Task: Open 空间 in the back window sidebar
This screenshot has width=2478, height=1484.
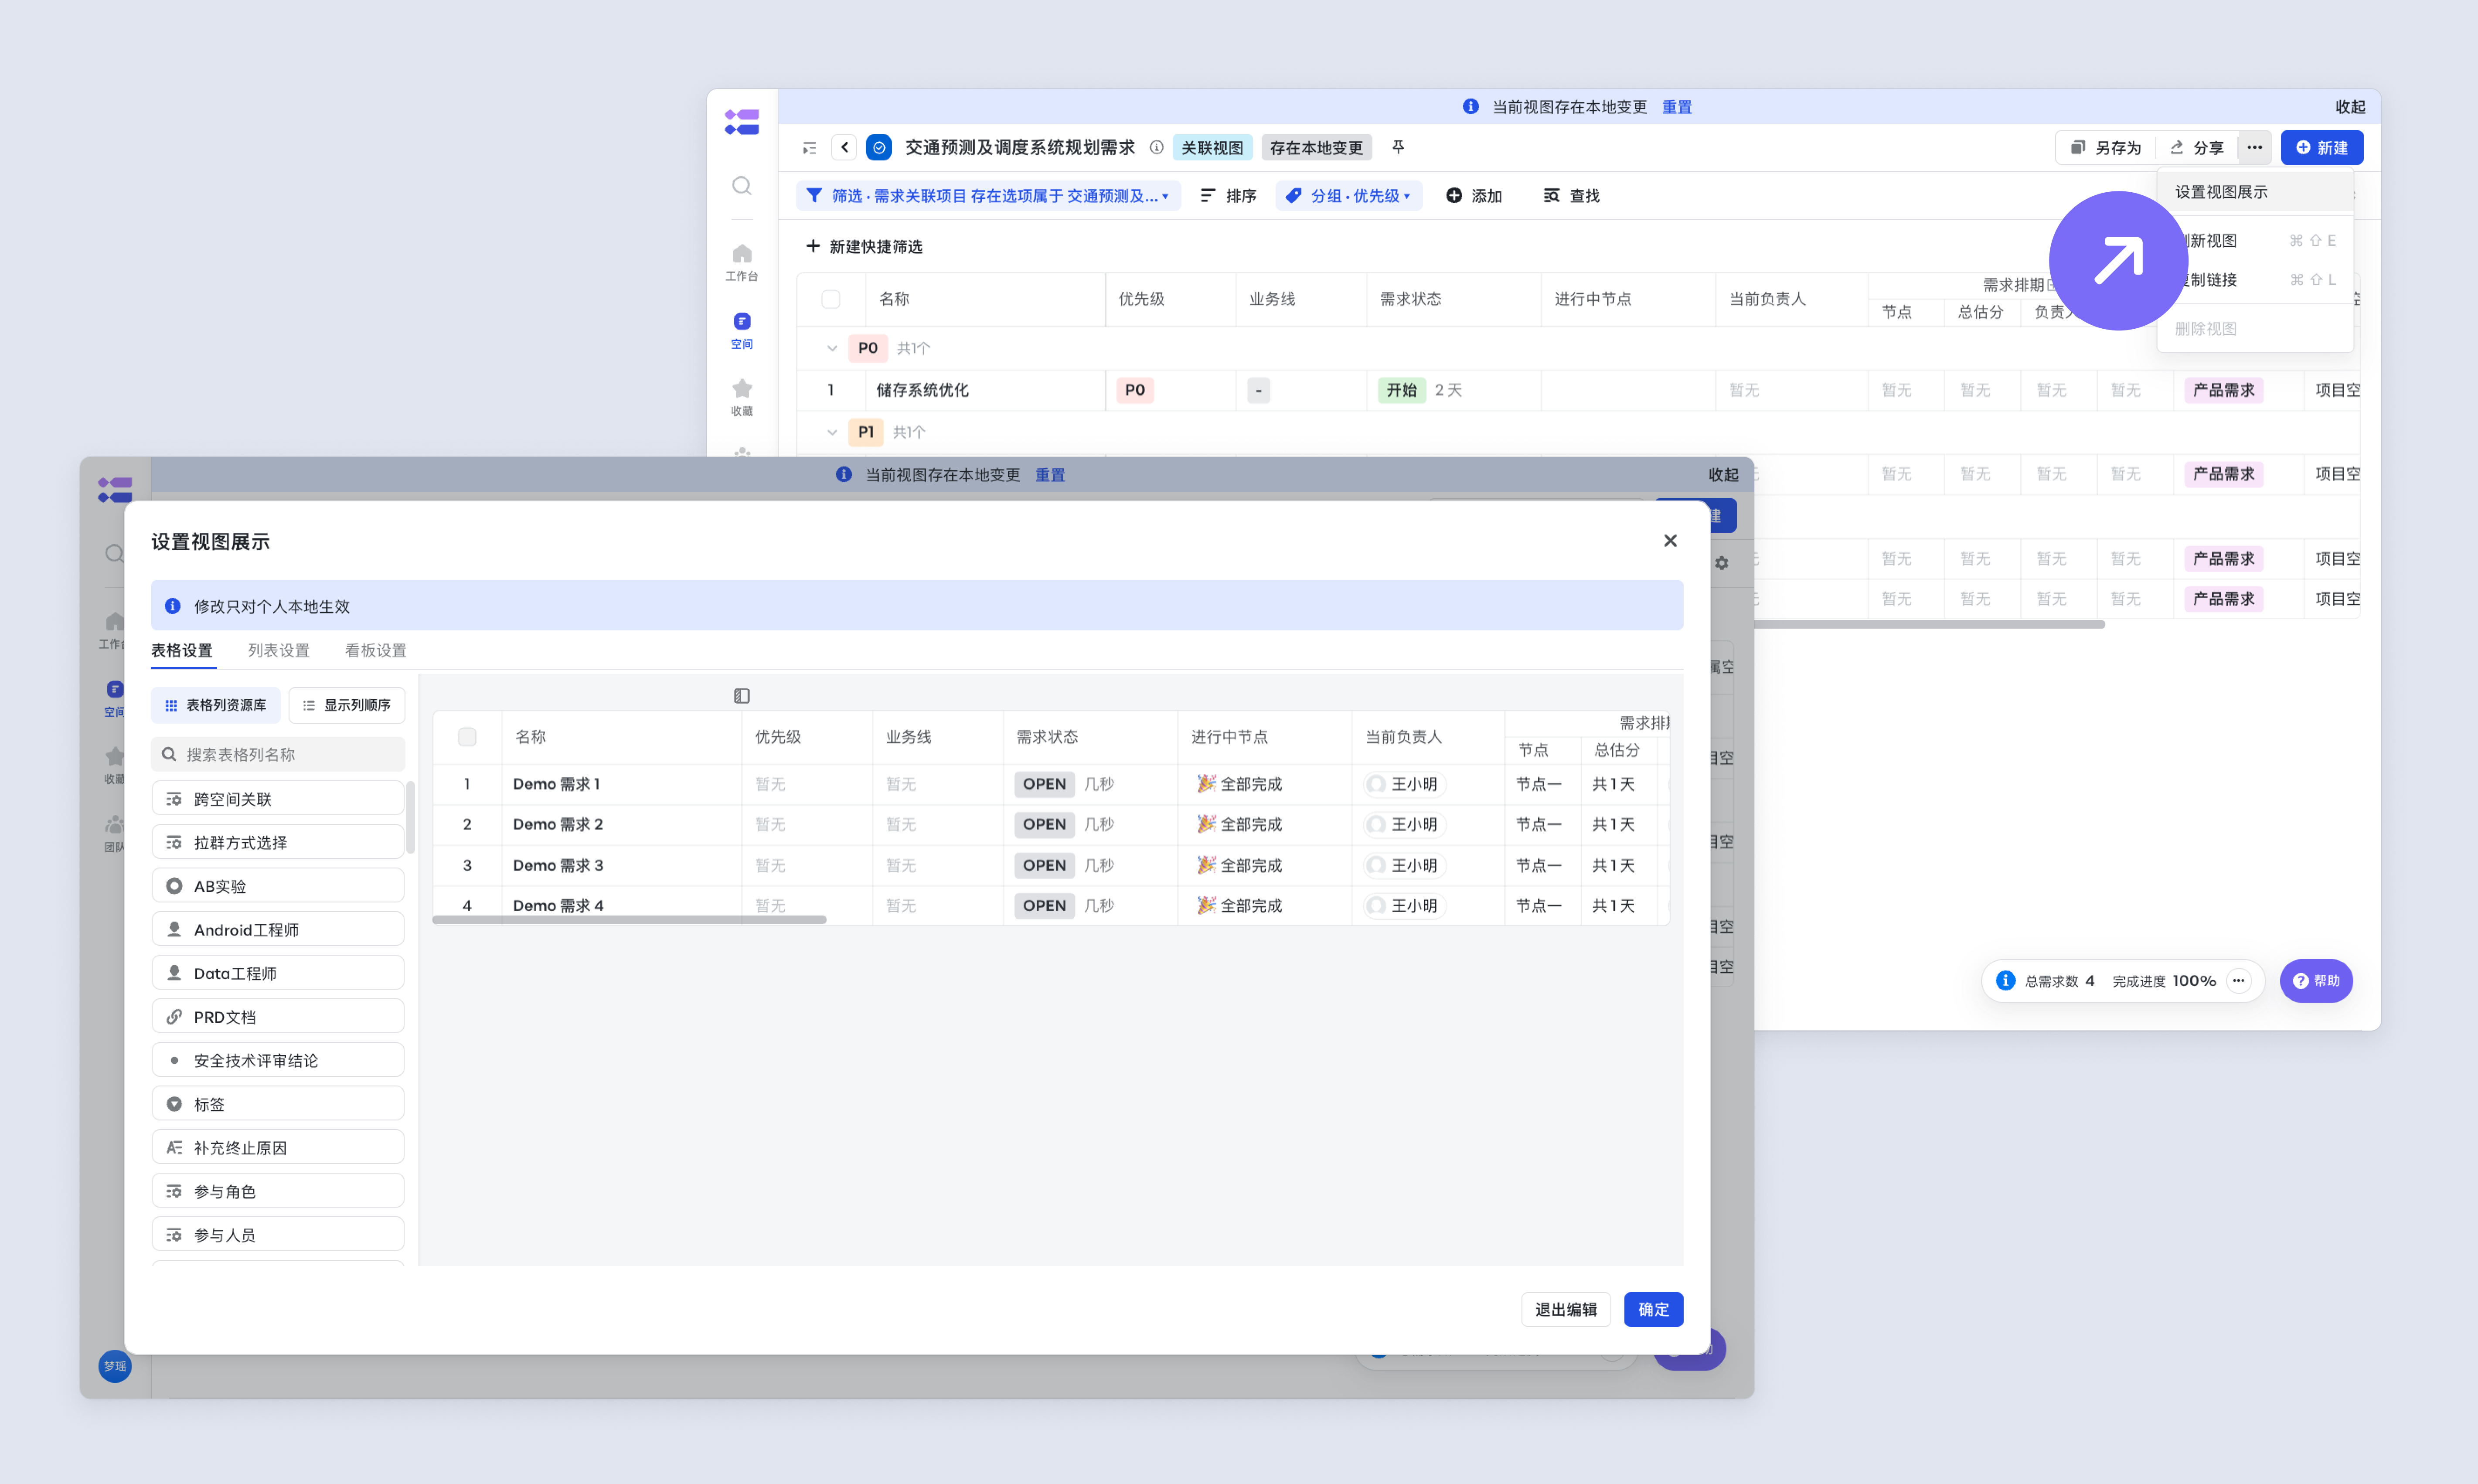Action: coord(741,330)
